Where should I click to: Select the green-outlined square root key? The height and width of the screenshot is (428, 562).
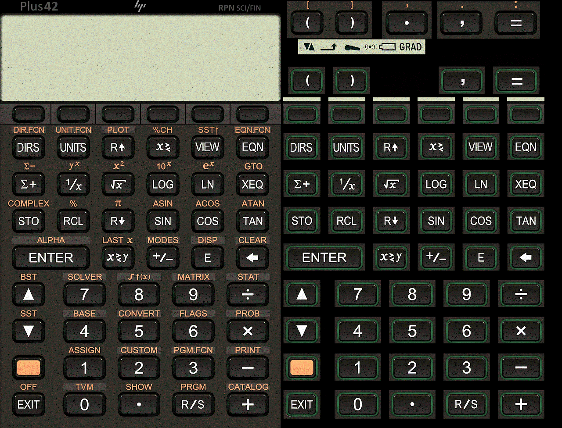click(391, 184)
